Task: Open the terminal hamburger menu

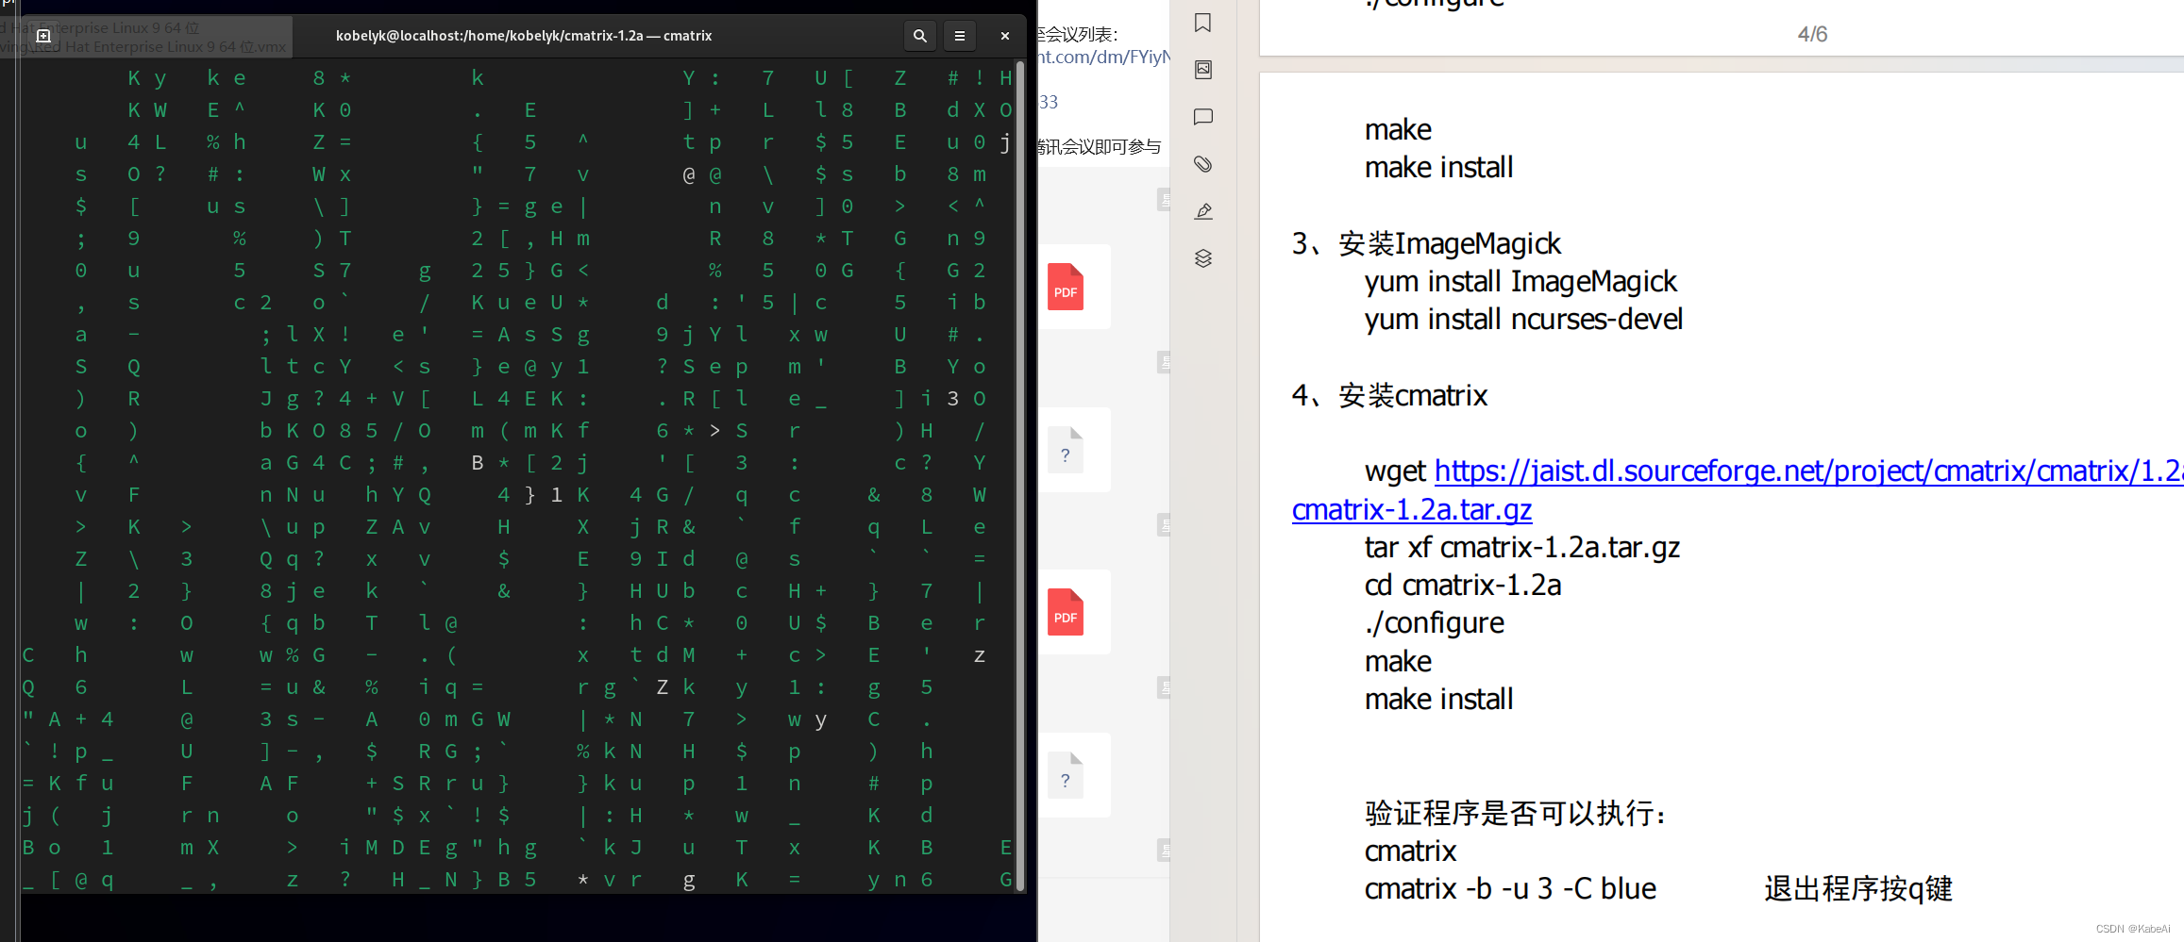Action: click(x=960, y=35)
